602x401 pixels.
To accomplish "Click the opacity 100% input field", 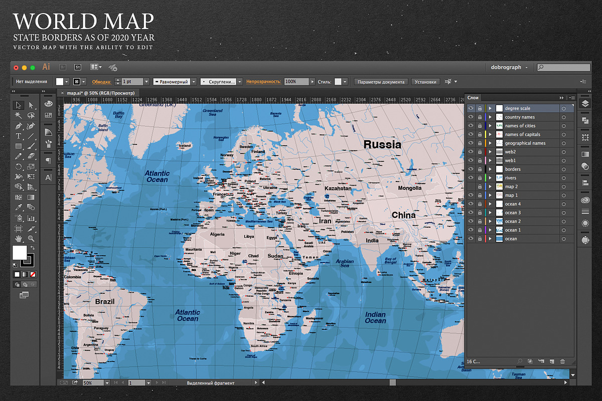I will coord(296,81).
